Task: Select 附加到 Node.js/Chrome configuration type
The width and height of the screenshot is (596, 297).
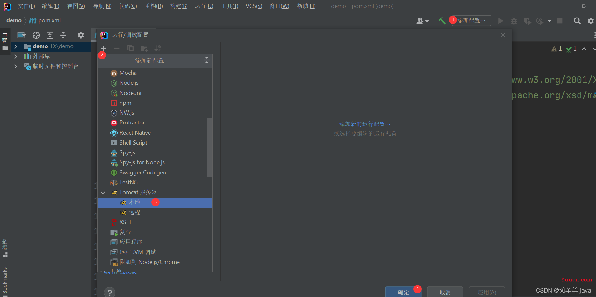Action: 155,262
